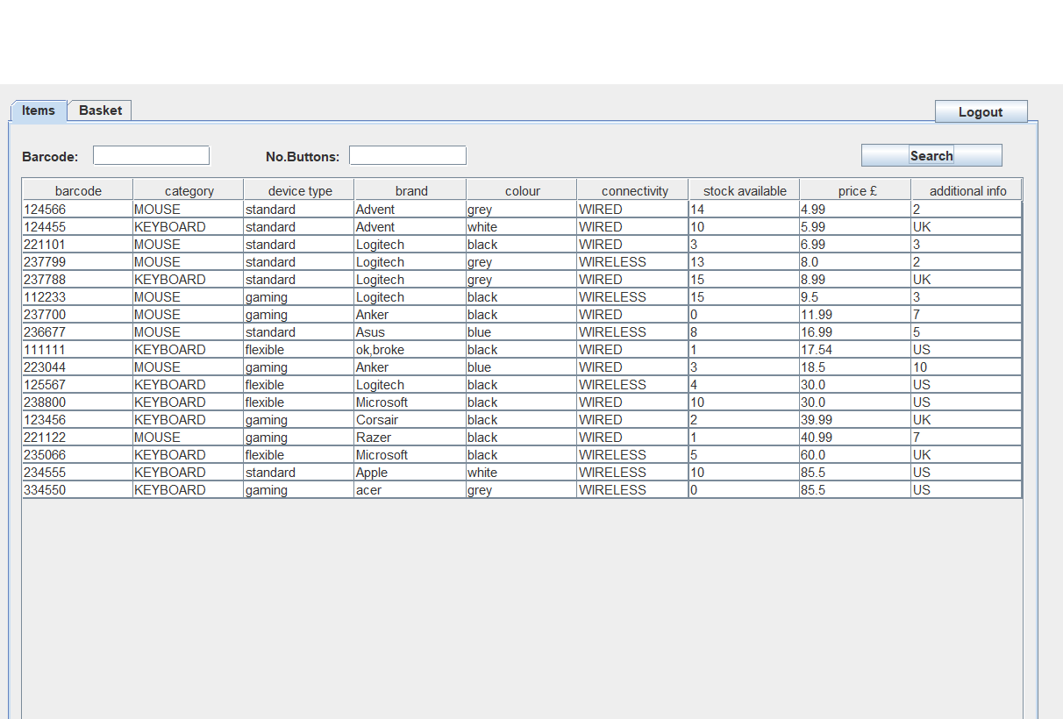The image size is (1063, 719).
Task: Focus the No.Buttons input field
Action: 408,155
